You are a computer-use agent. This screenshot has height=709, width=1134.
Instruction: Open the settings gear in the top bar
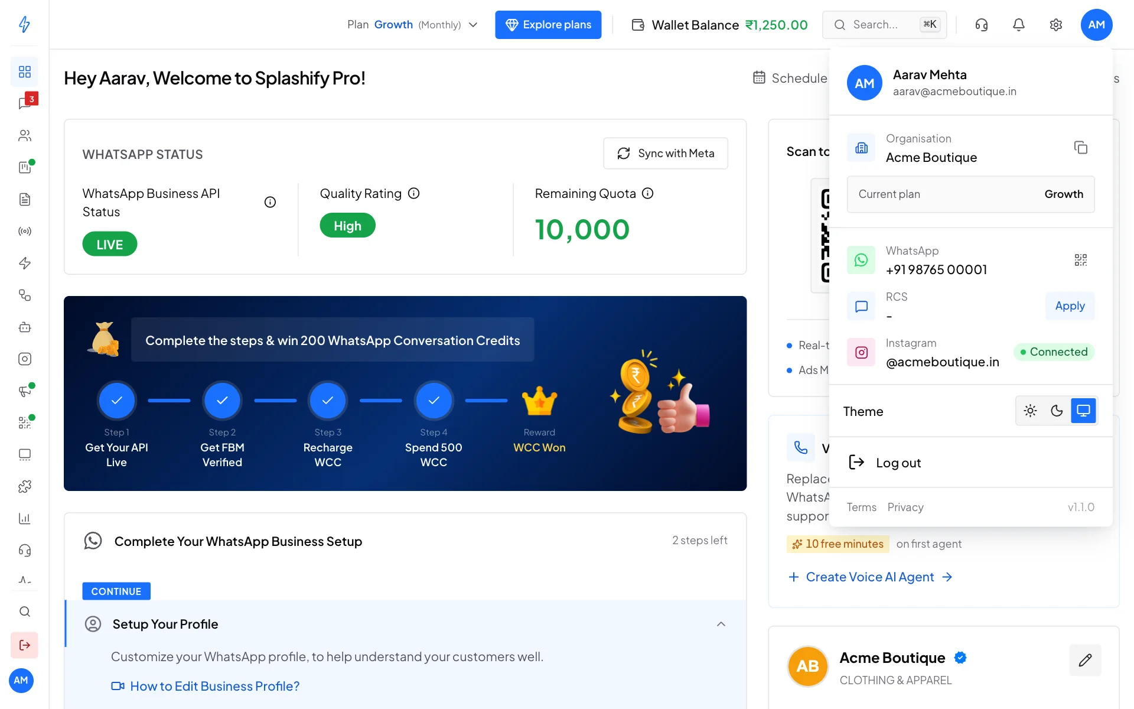[x=1055, y=25]
